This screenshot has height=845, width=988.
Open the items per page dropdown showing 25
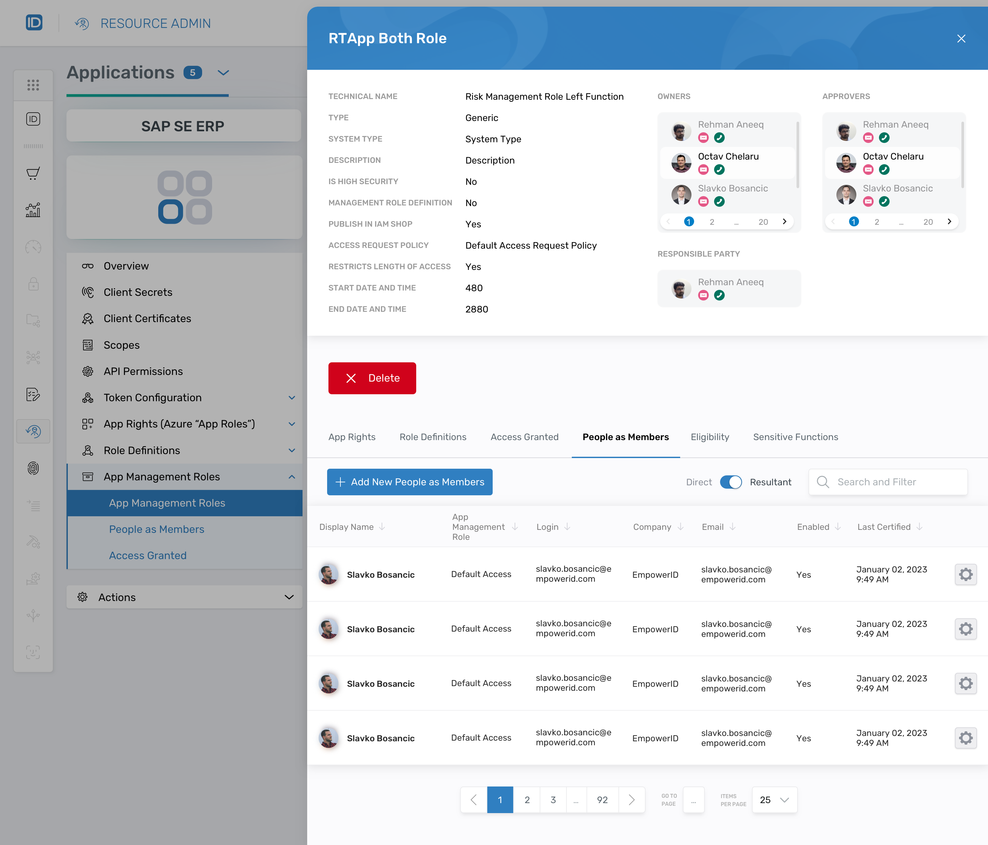pyautogui.click(x=774, y=800)
